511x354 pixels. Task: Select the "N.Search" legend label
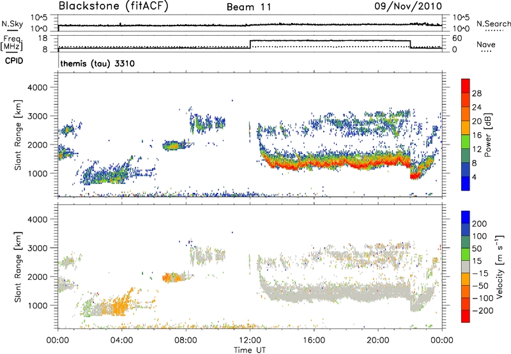coord(493,24)
